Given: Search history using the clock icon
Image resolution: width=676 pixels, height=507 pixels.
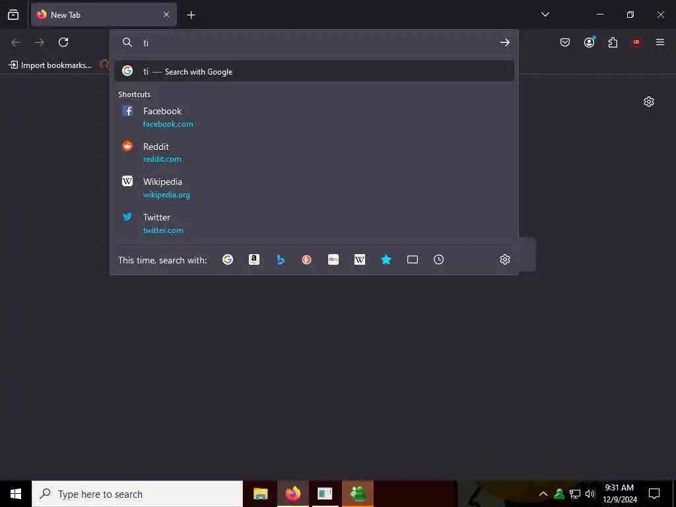Looking at the screenshot, I should [x=438, y=259].
